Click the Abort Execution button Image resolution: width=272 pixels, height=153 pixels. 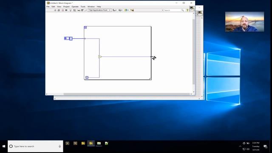62,10
